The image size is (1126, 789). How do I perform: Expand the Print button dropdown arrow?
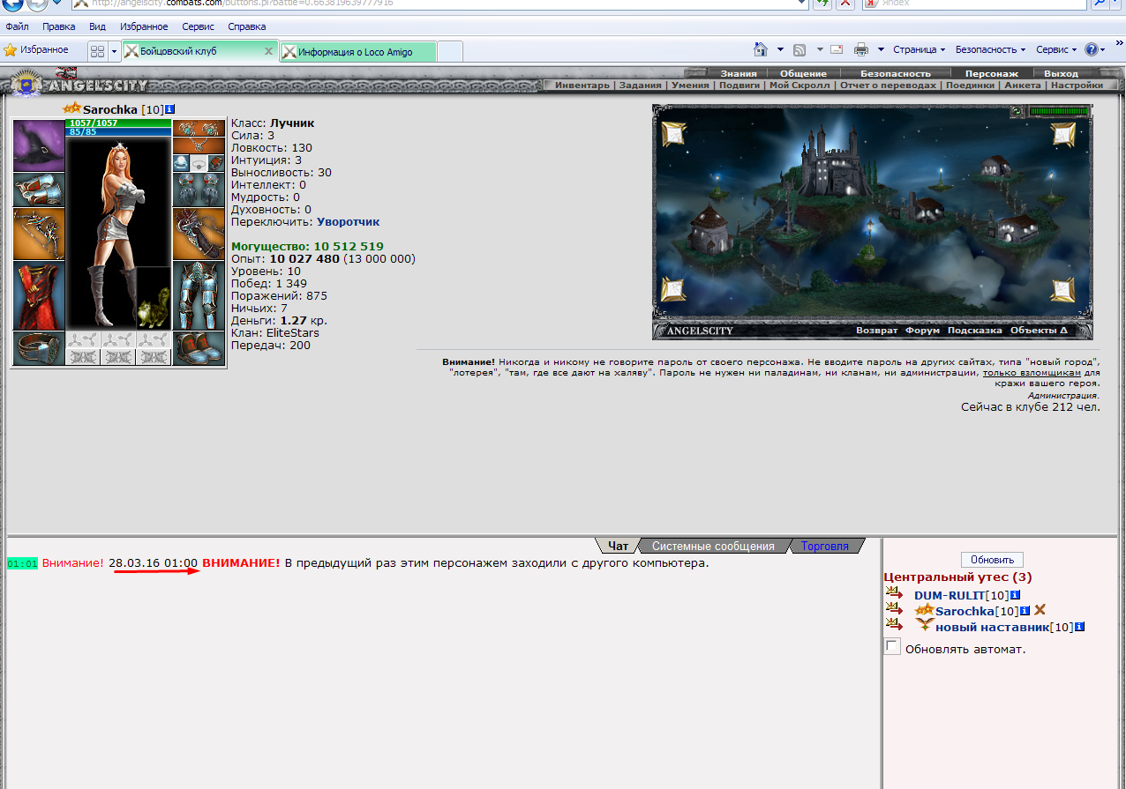click(880, 50)
